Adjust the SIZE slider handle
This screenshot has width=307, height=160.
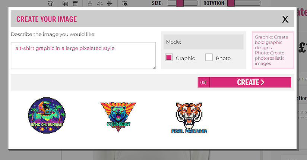pyautogui.click(x=179, y=3)
